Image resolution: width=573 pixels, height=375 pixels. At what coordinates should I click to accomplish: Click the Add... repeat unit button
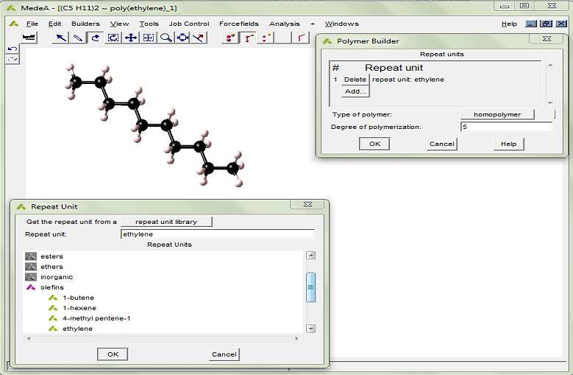click(x=355, y=91)
